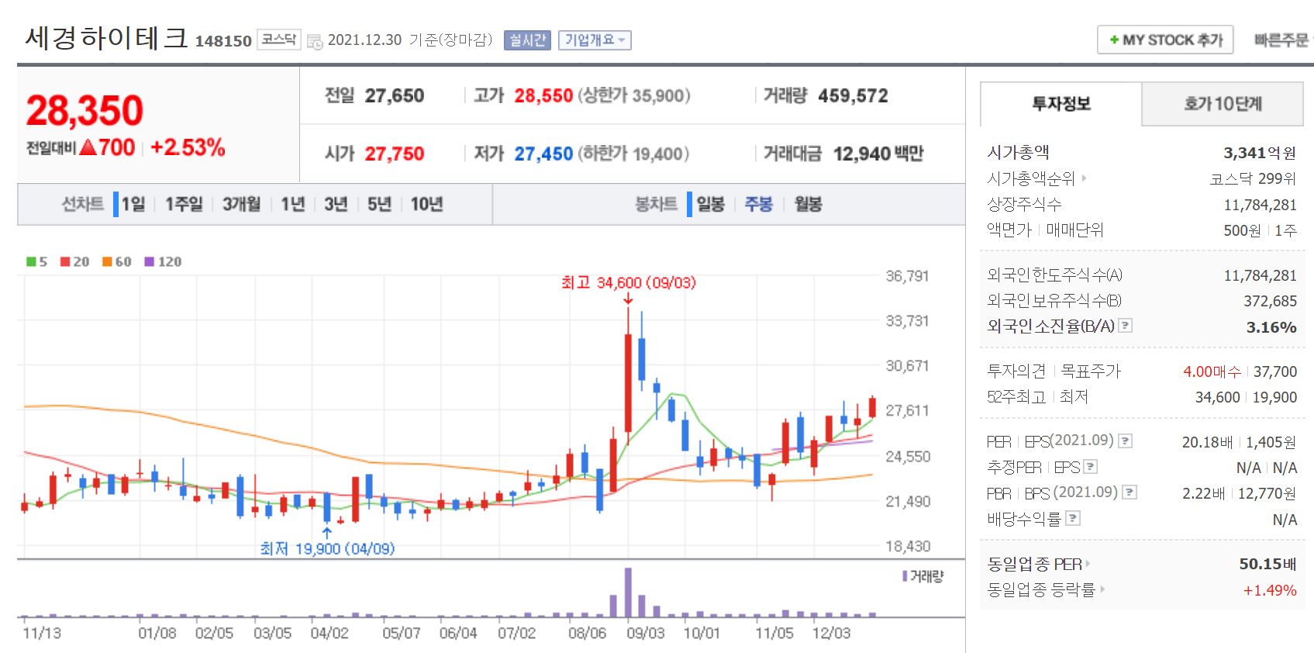Open help icon next to BPS(2021.09)
Screen dimensions: 1314x653
pyautogui.click(x=1129, y=492)
